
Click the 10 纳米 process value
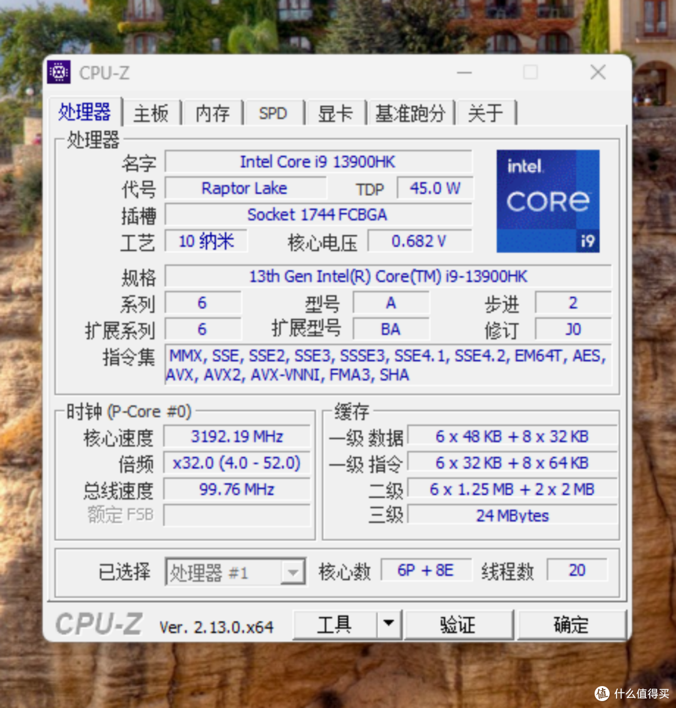tap(207, 241)
